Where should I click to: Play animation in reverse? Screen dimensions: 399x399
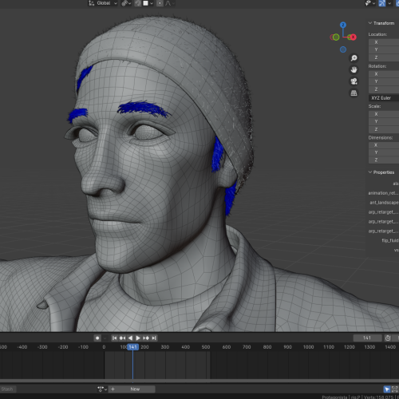point(130,338)
